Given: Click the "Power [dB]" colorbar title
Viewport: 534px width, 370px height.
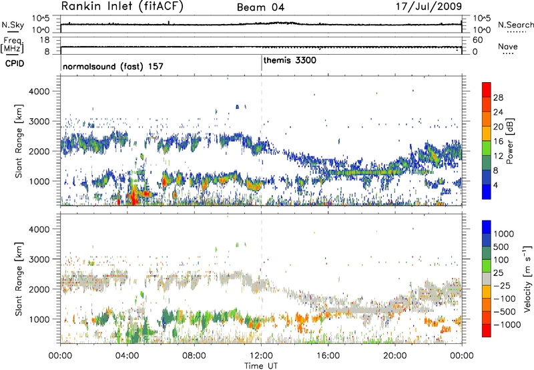Looking at the screenshot, I should coord(509,141).
